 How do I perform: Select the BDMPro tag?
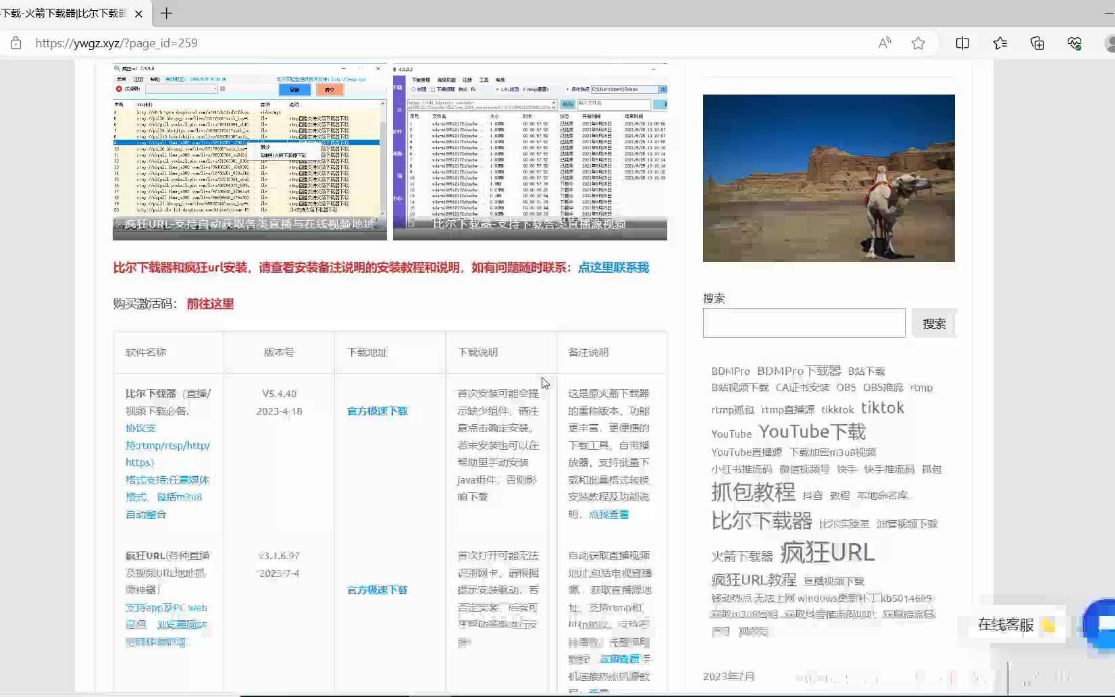pyautogui.click(x=730, y=371)
